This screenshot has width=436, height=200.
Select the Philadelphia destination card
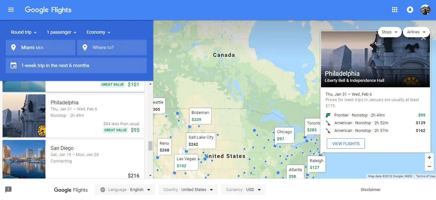tap(73, 116)
